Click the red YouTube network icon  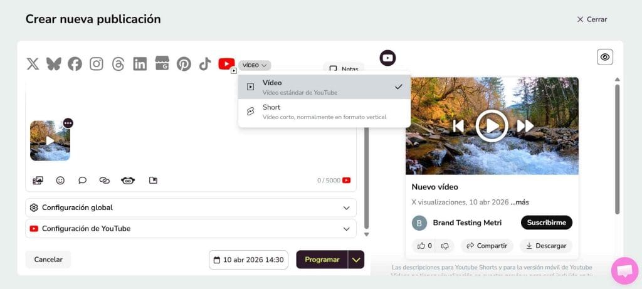[x=226, y=63]
